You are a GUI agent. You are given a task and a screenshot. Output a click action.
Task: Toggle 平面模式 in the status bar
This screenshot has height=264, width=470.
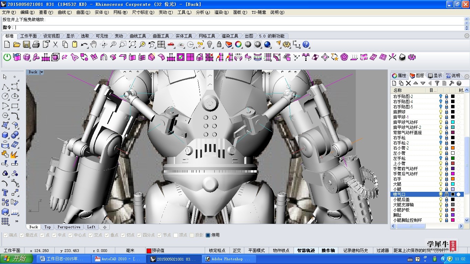pyautogui.click(x=257, y=251)
